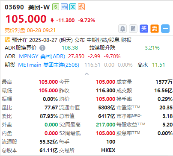
Task: Click the 流通市值 value 5808亿
Action: (x=107, y=108)
